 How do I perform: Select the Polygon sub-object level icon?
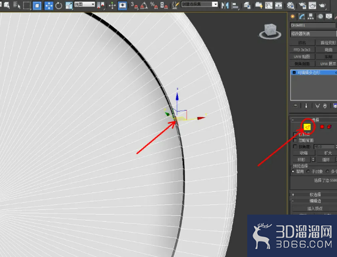[322, 127]
